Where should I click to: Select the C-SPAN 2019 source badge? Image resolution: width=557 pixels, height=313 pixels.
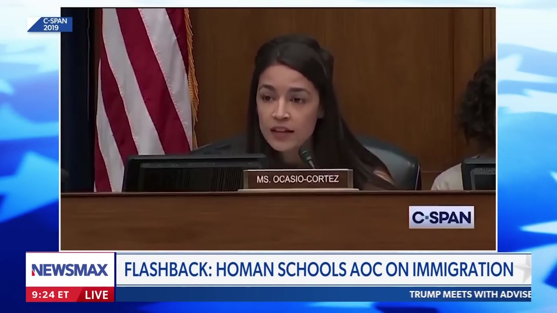click(50, 24)
